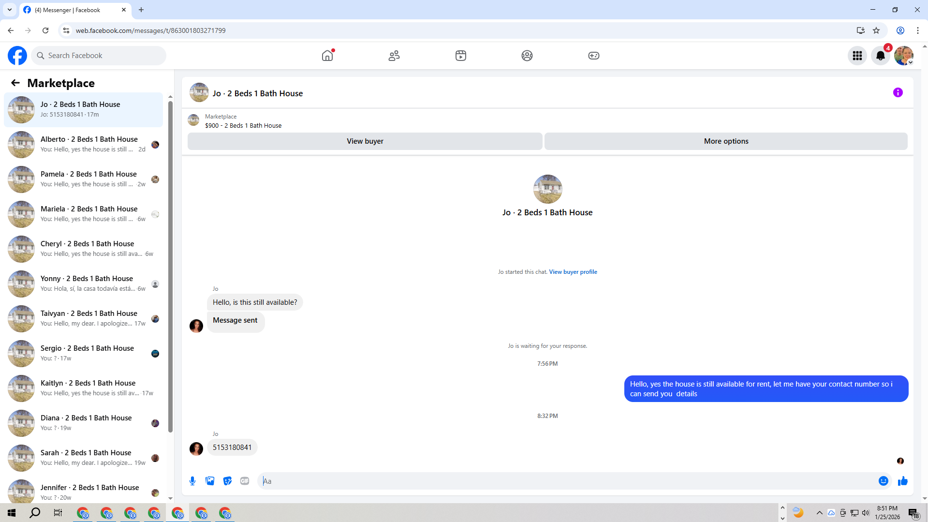This screenshot has width=928, height=522.
Task: Click the house thumbnail in the chat header
Action: click(199, 92)
